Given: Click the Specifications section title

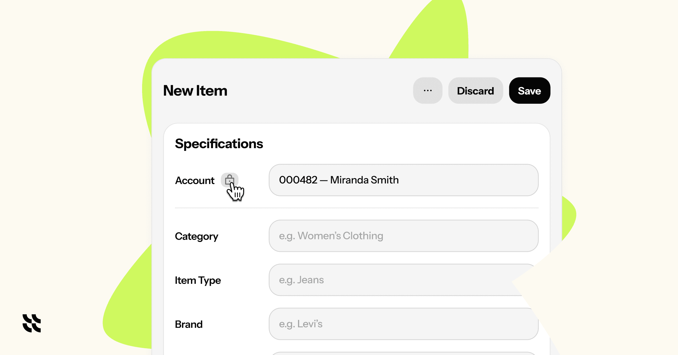Looking at the screenshot, I should click(219, 144).
